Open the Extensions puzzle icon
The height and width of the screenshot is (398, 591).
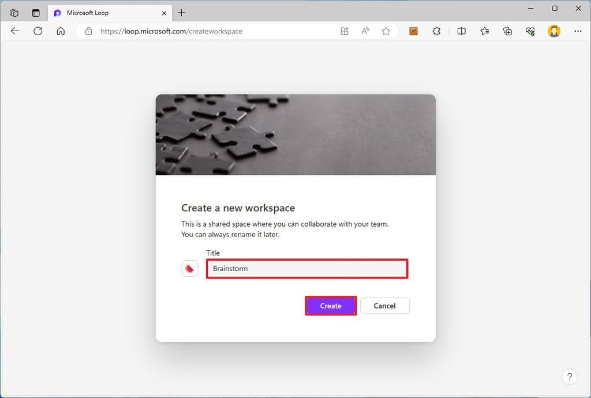436,31
